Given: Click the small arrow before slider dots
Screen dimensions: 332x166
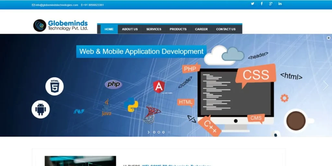Looking at the screenshot, I should (x=148, y=132).
